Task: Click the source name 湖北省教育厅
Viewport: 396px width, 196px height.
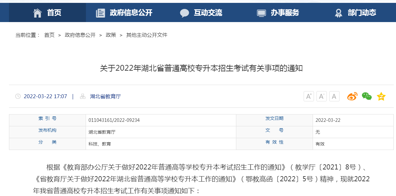Action: coord(105,96)
